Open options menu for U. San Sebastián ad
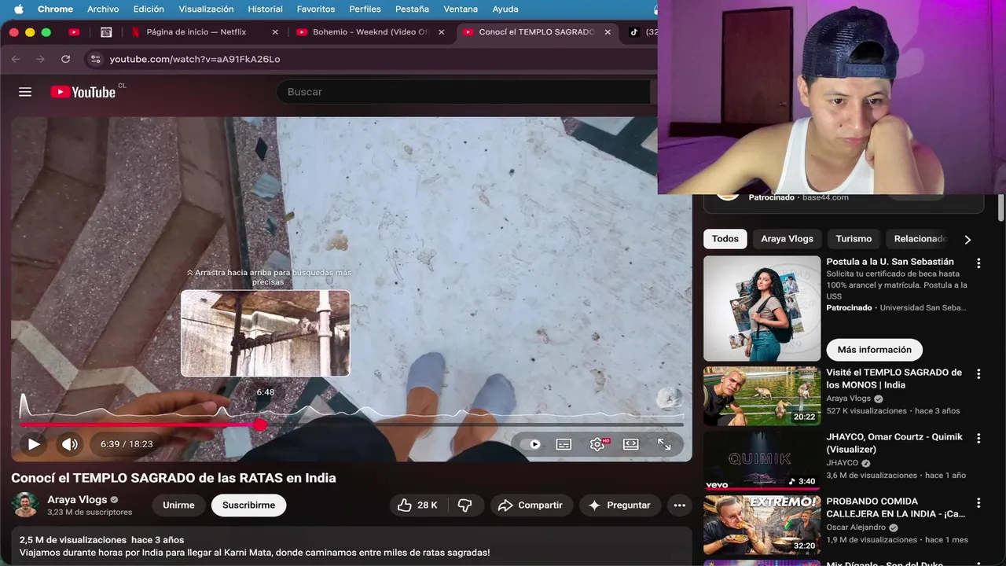The image size is (1006, 566). [x=978, y=263]
